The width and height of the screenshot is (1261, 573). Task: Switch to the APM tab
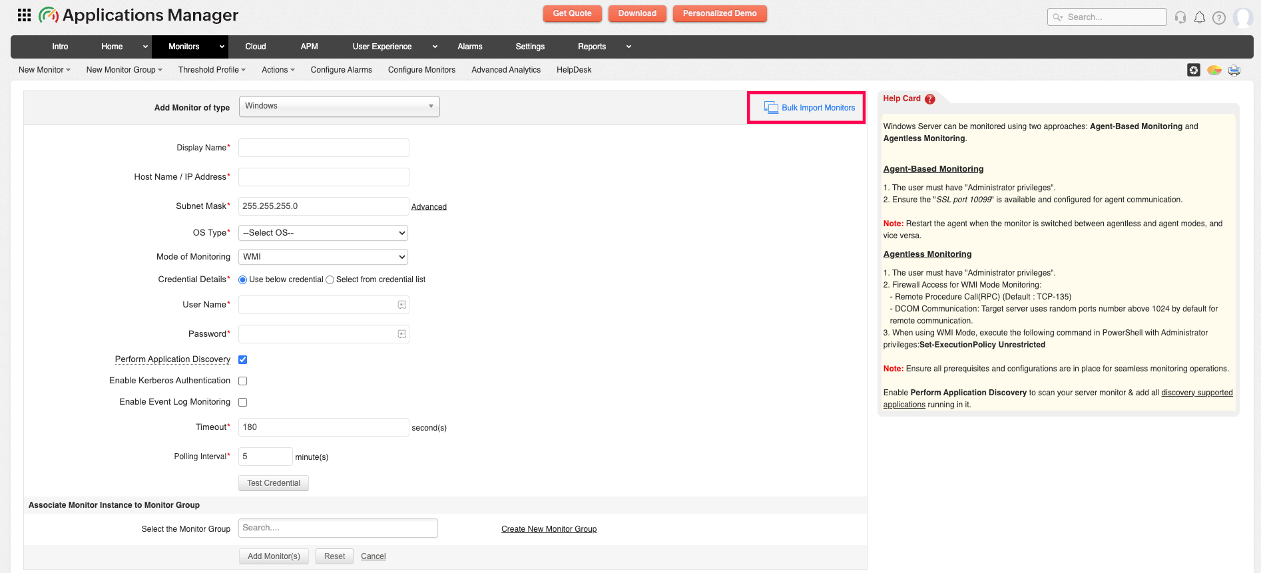310,47
